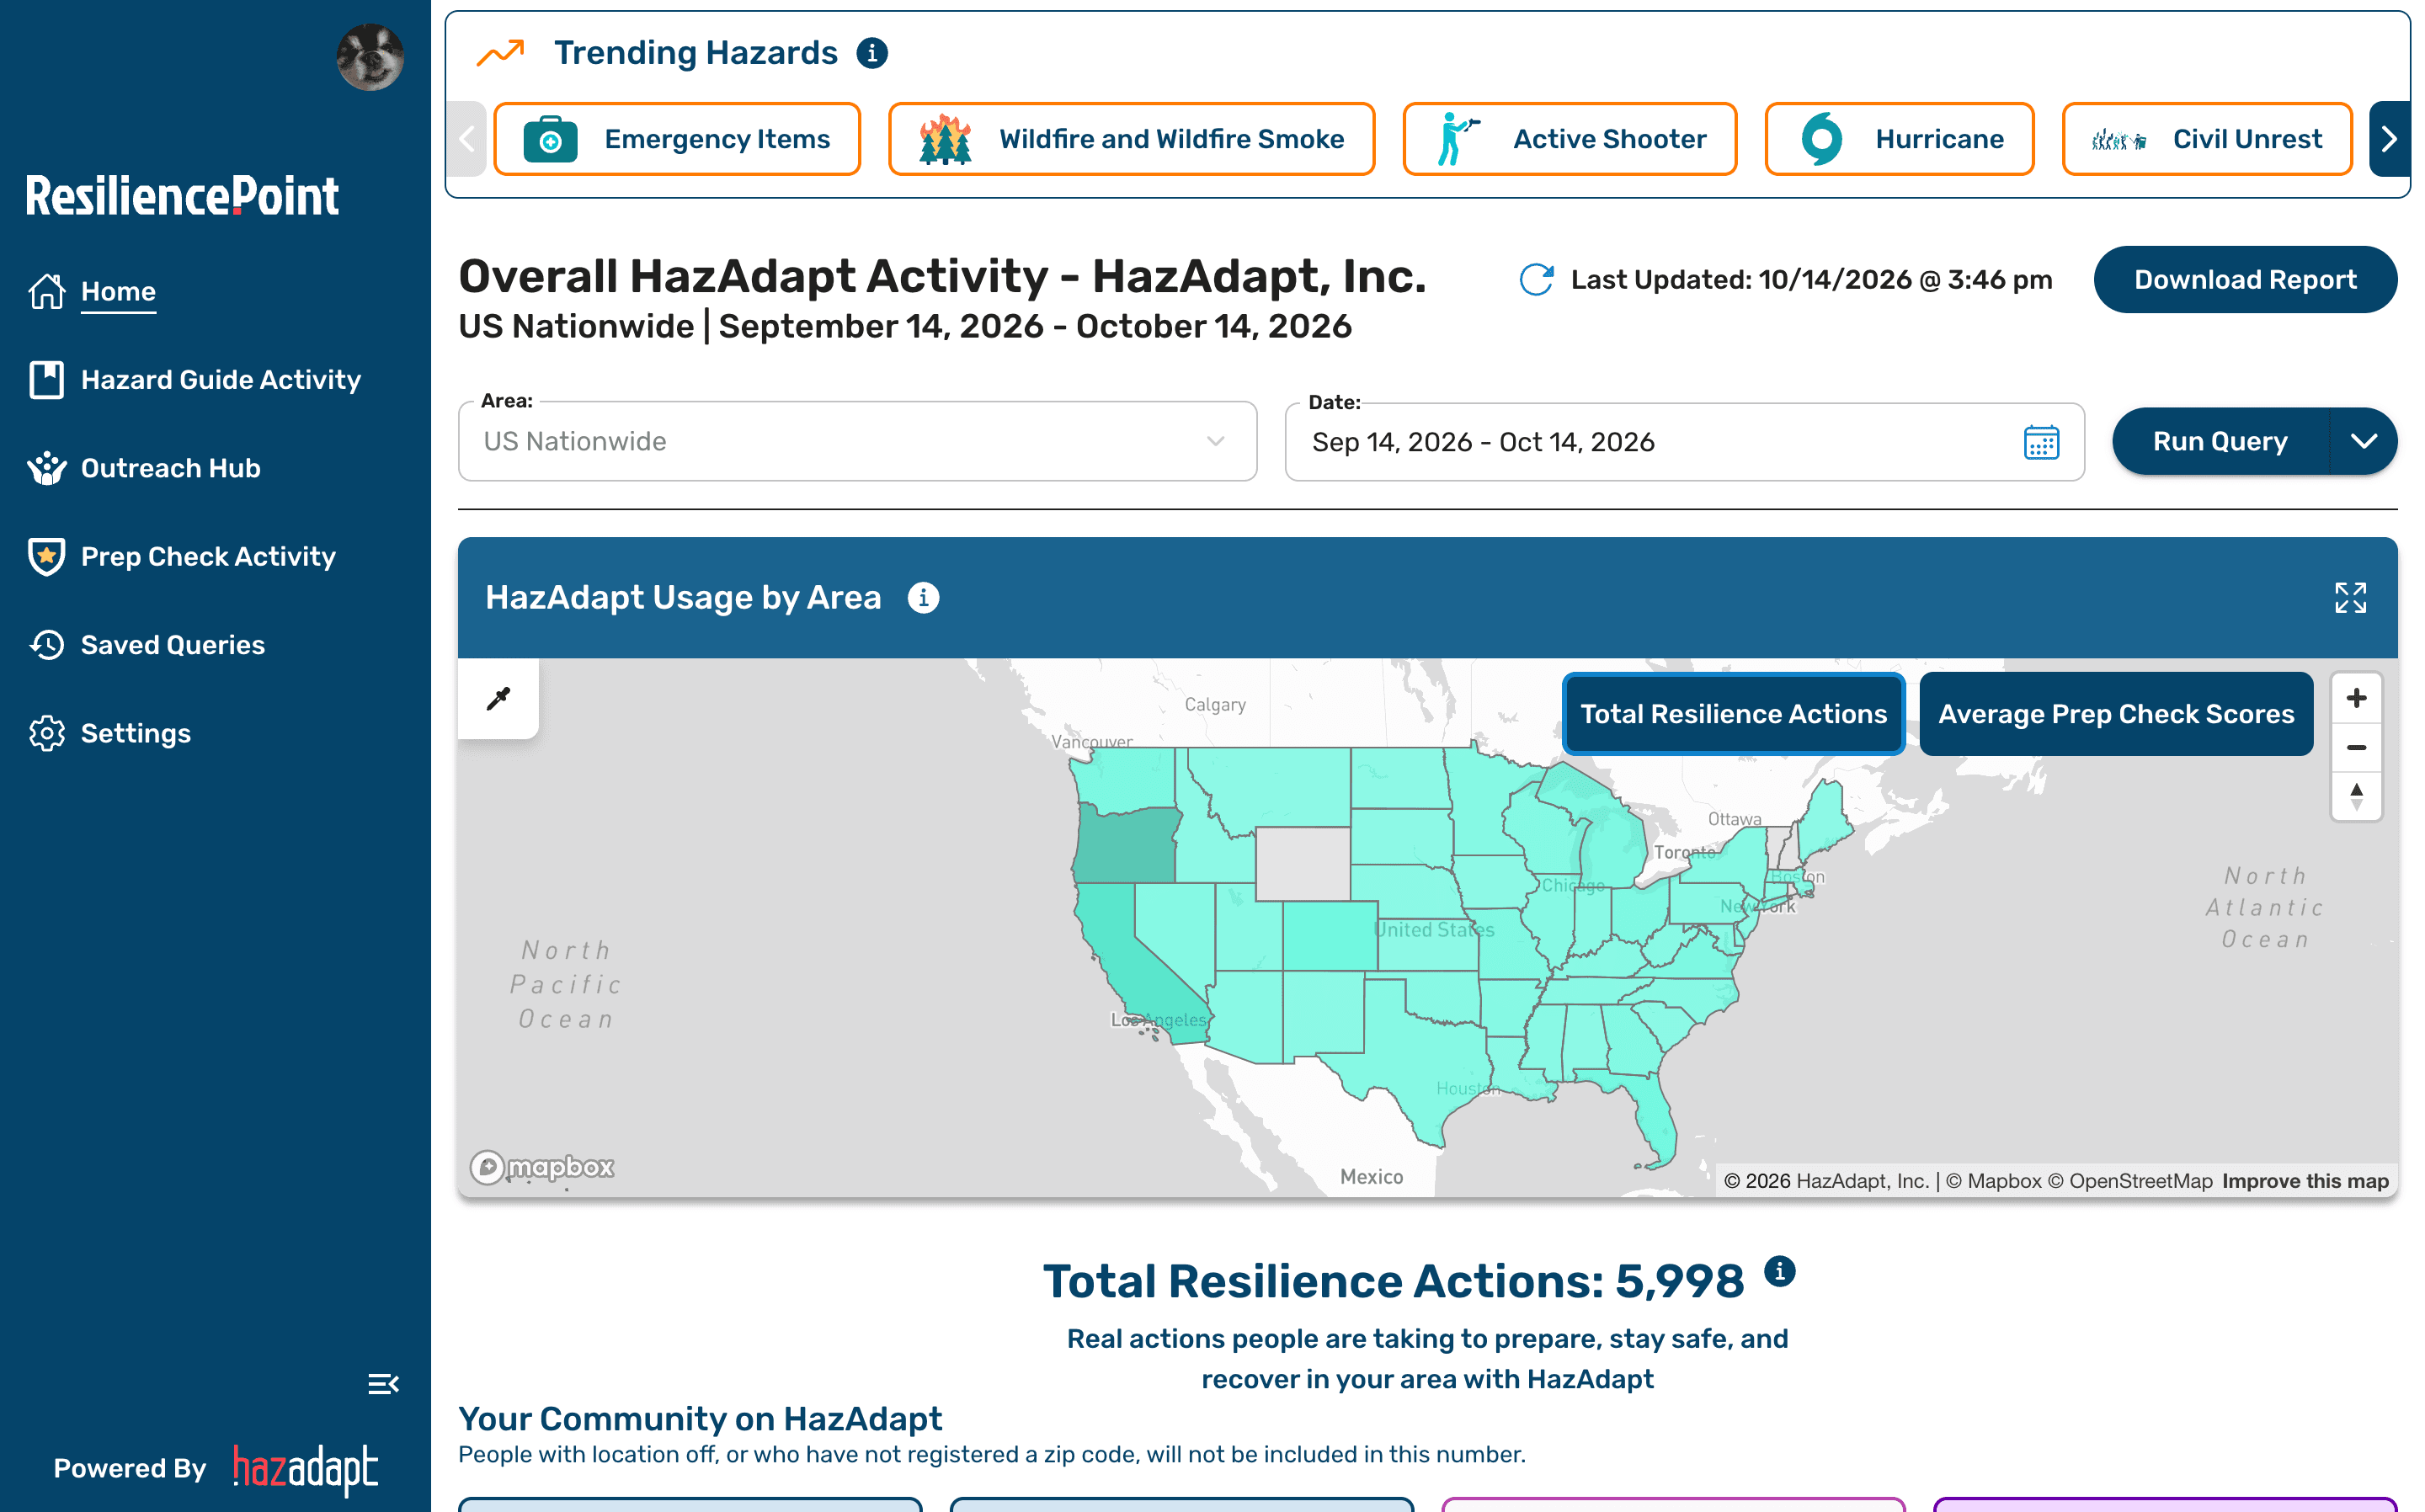The height and width of the screenshot is (1512, 2425).
Task: Open the Area US Nationwide dropdown
Action: pyautogui.click(x=857, y=441)
